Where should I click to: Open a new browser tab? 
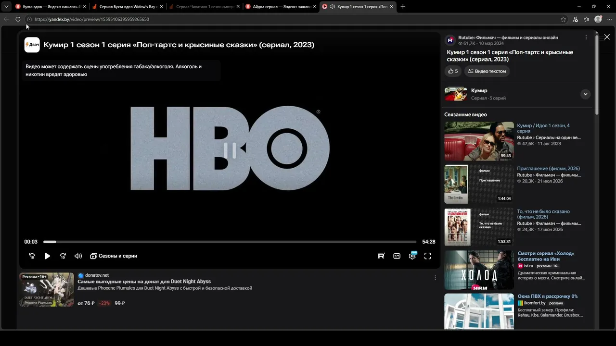pos(403,7)
